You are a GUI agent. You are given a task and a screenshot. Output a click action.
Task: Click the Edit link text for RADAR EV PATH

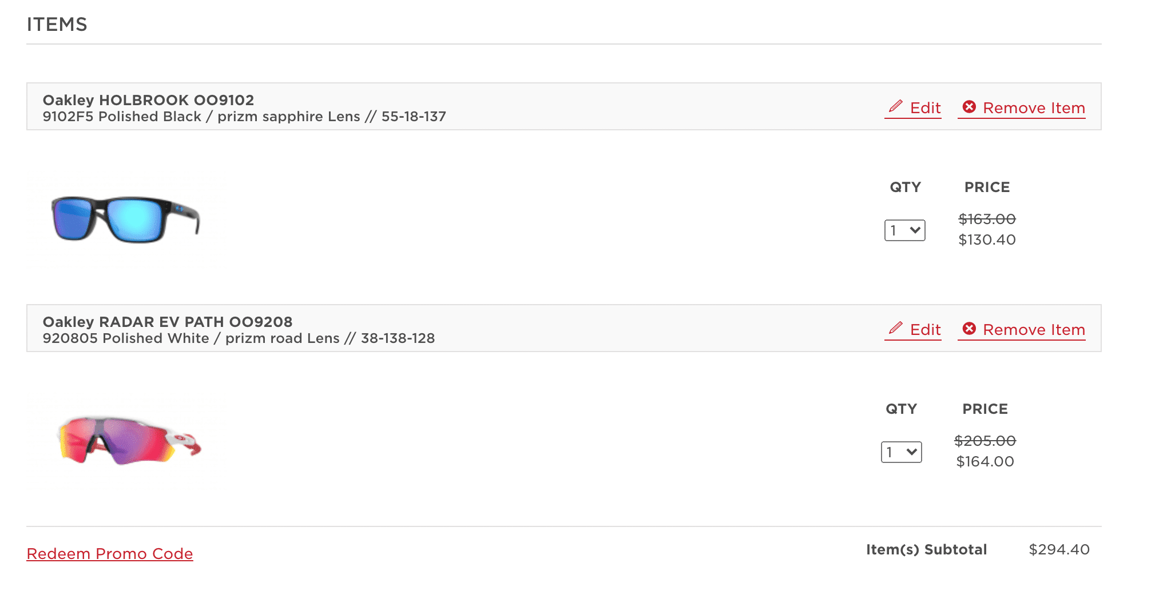click(x=925, y=330)
